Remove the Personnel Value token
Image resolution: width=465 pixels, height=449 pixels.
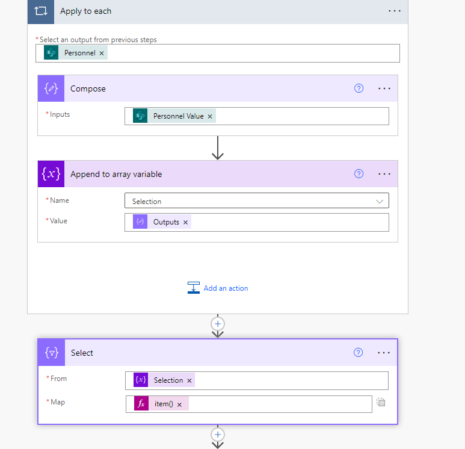pos(210,116)
